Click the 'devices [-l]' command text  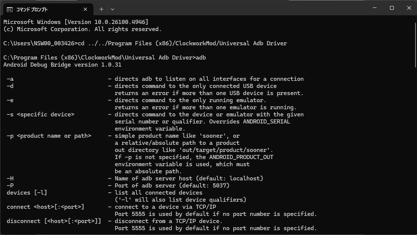[27, 193]
